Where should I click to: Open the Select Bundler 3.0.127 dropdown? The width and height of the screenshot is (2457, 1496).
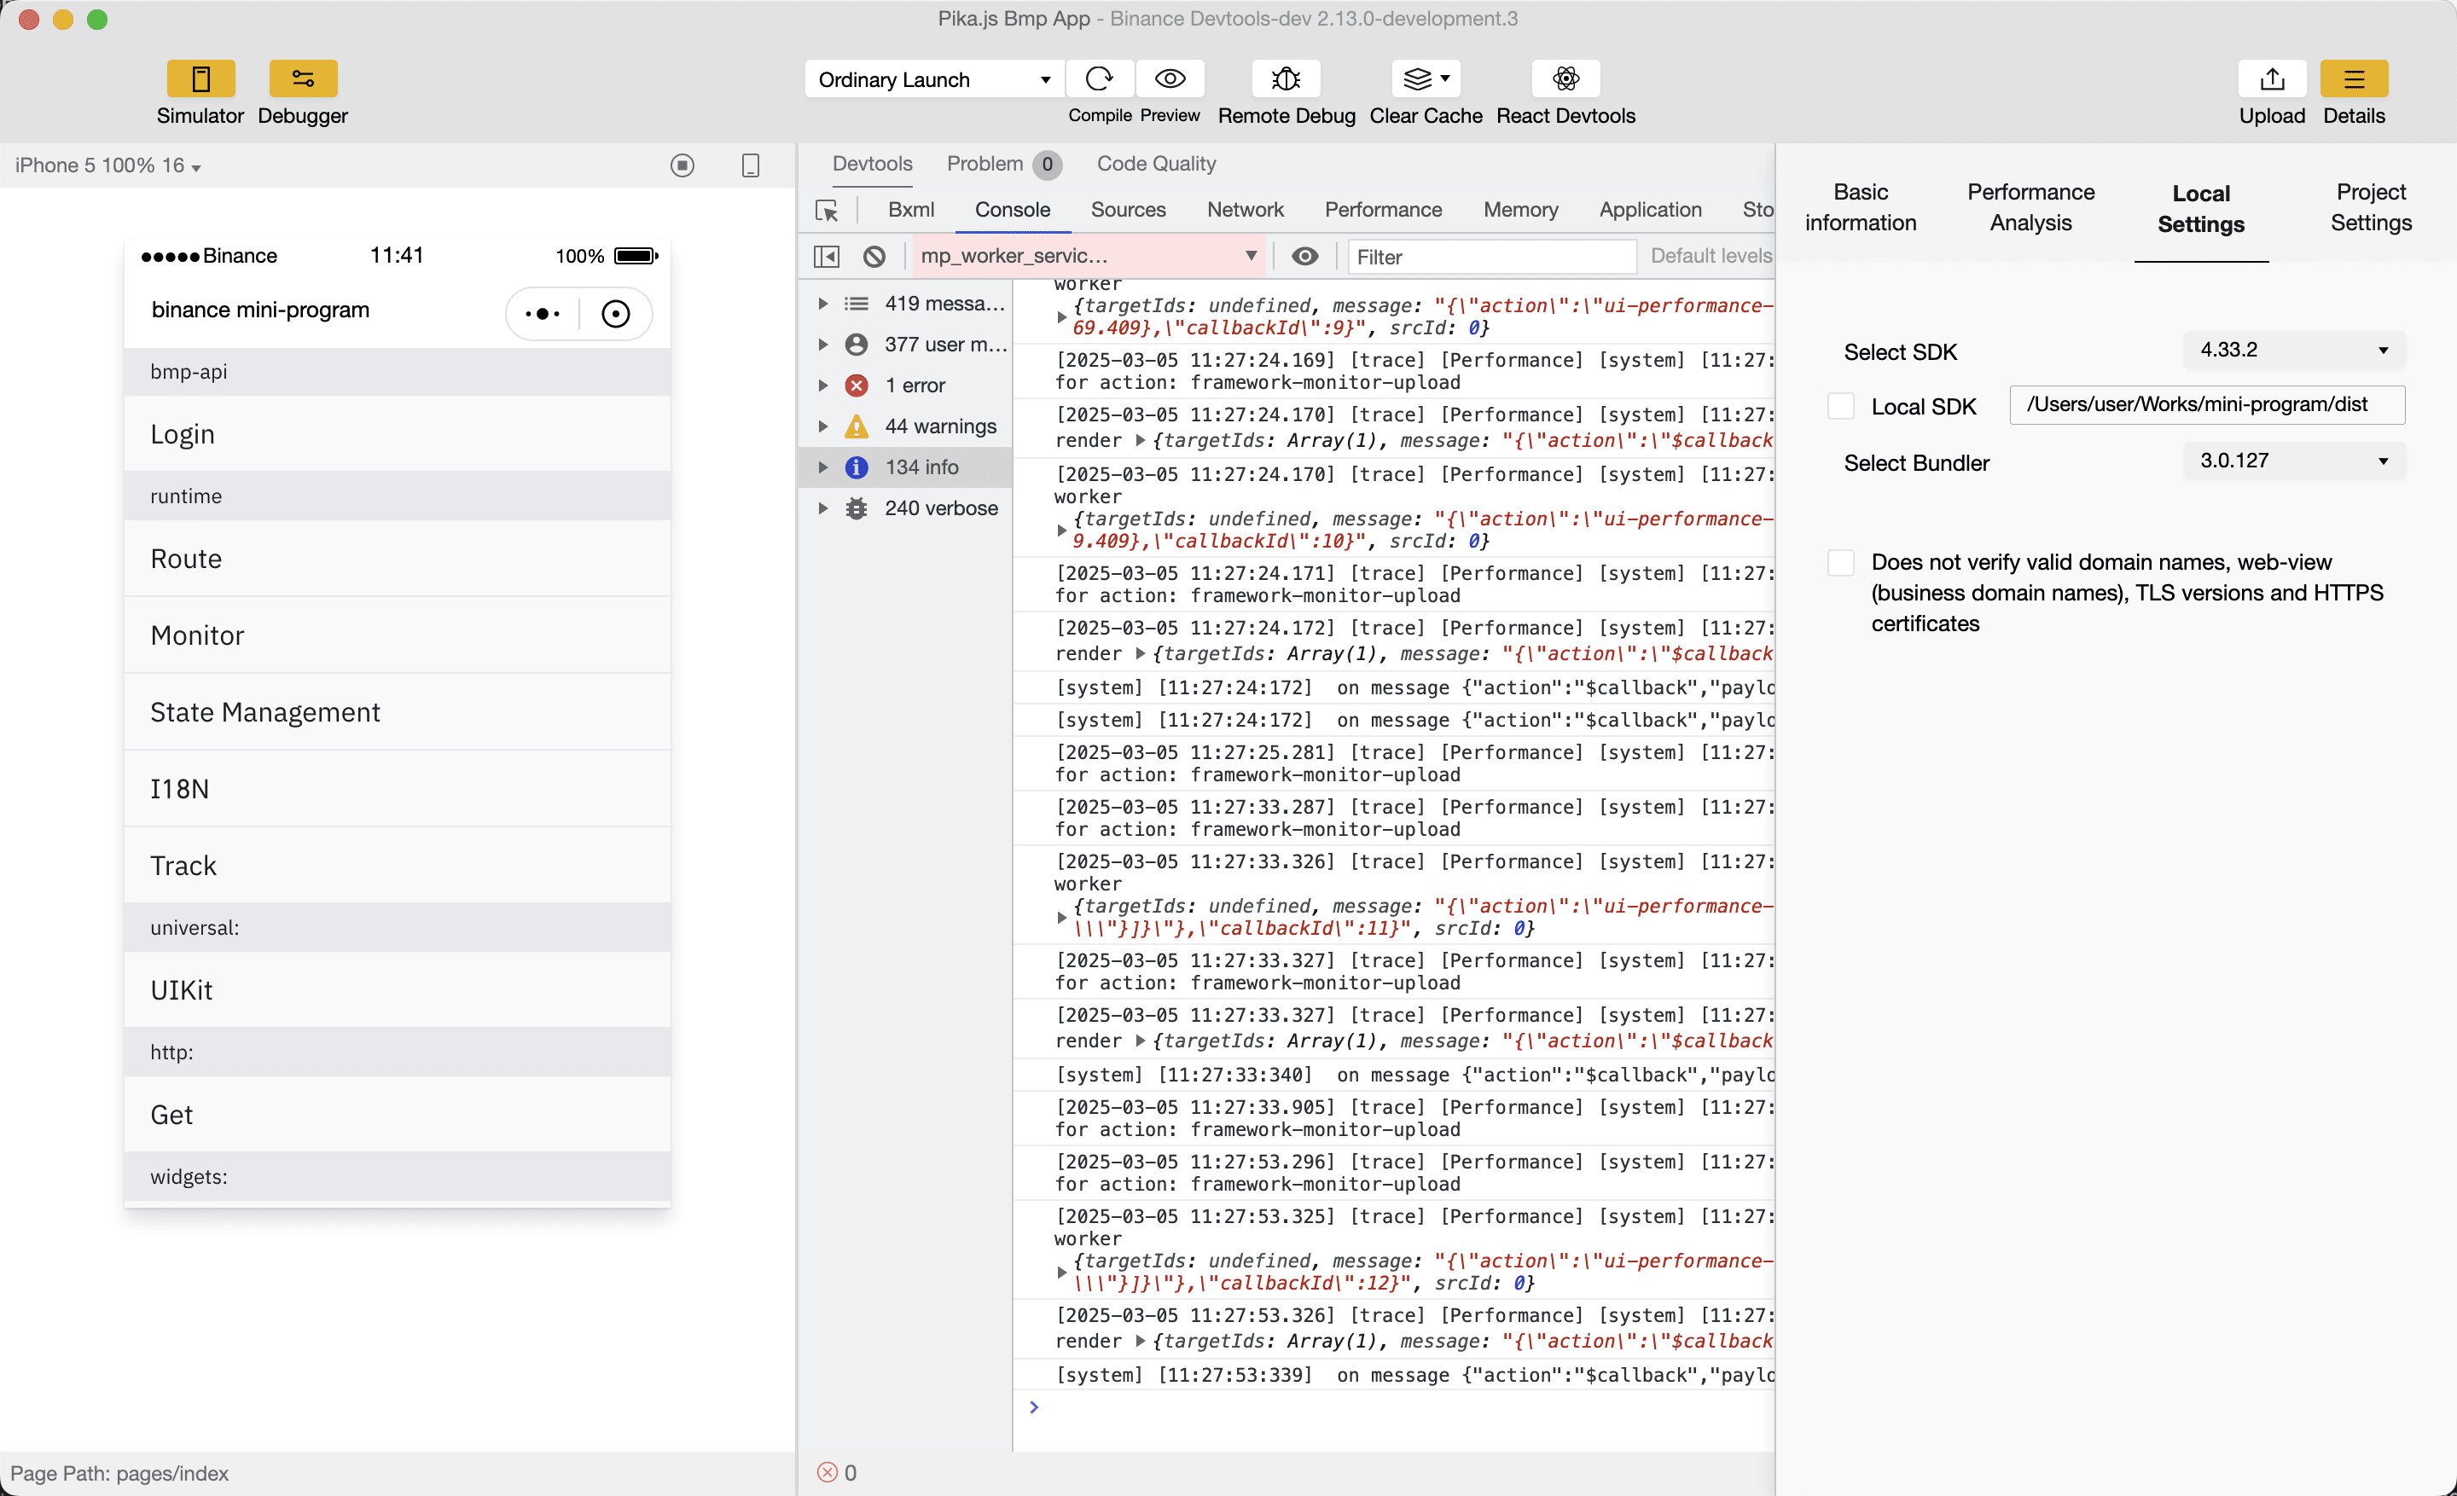[2294, 461]
